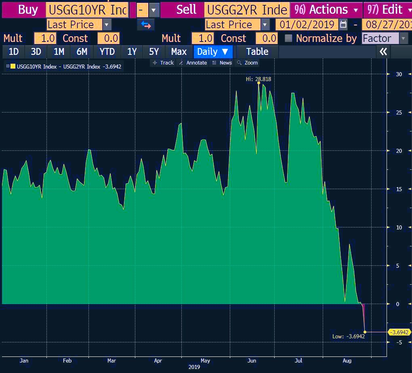Select the 6M range tab
Viewport: 412px width, 373px height.
pos(82,52)
